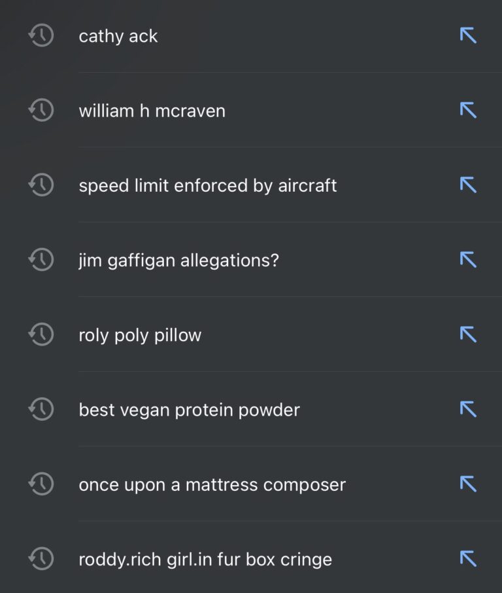Search again for "cathy ack"
502x593 pixels.
point(118,36)
